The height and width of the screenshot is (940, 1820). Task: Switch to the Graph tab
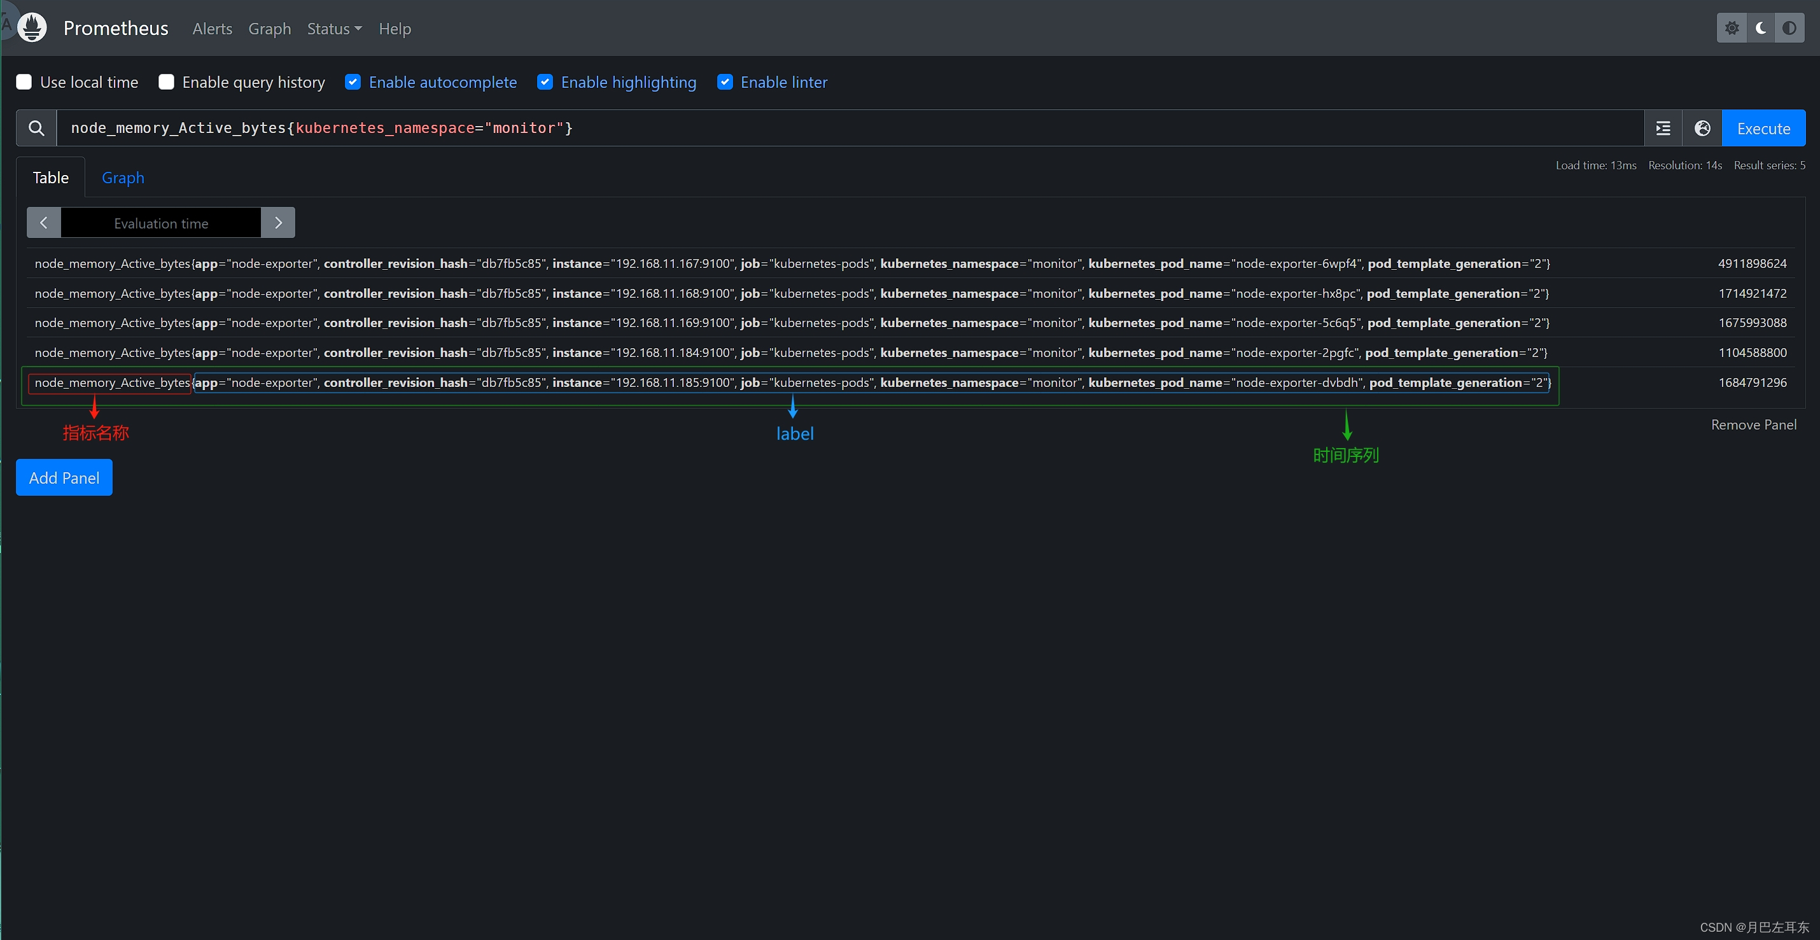coord(122,176)
